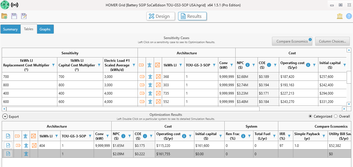The width and height of the screenshot is (353, 167).
Task: Click the grid transmission tower icon for row two
Action: (x=150, y=85)
